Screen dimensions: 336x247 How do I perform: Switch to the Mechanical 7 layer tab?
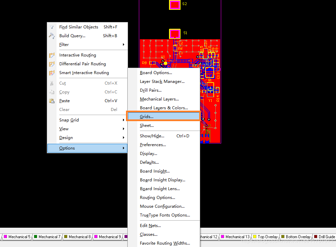tap(49, 237)
